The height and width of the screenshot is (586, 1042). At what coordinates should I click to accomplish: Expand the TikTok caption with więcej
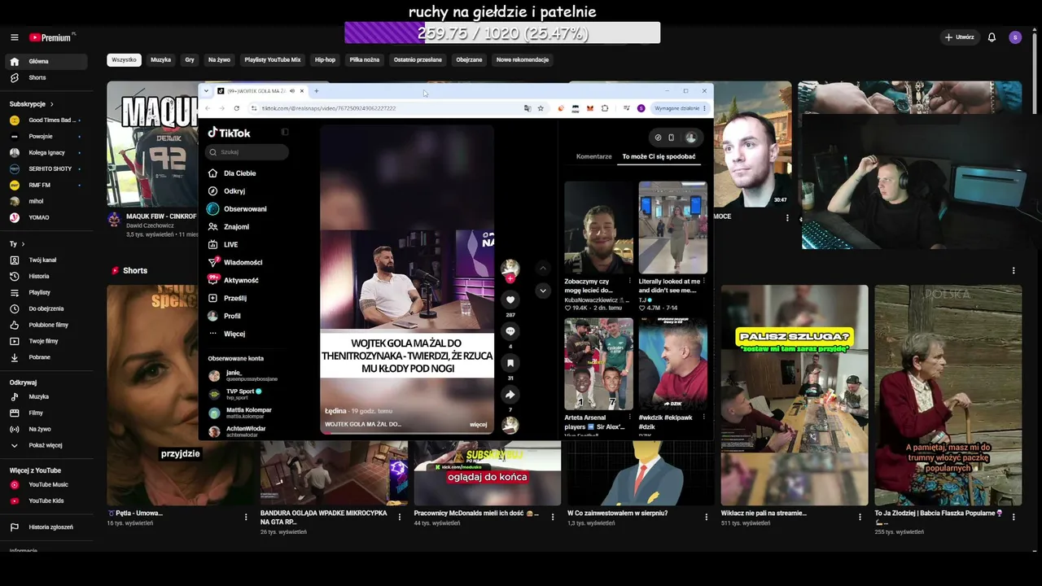pyautogui.click(x=478, y=424)
